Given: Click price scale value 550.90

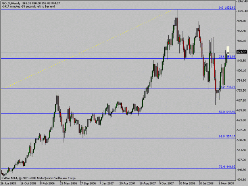Looking at the screenshot, I should coord(242,140).
